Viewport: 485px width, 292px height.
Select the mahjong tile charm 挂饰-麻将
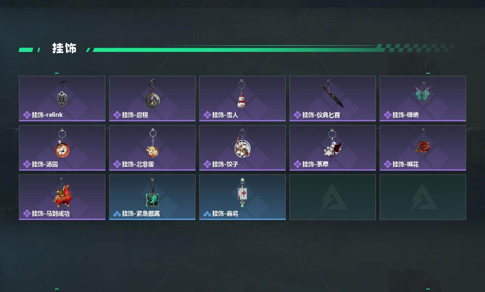tap(242, 193)
